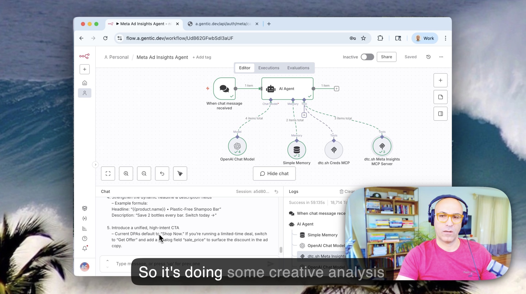This screenshot has height=294, width=526.
Task: Open the notifications bell icon
Action: click(85, 248)
